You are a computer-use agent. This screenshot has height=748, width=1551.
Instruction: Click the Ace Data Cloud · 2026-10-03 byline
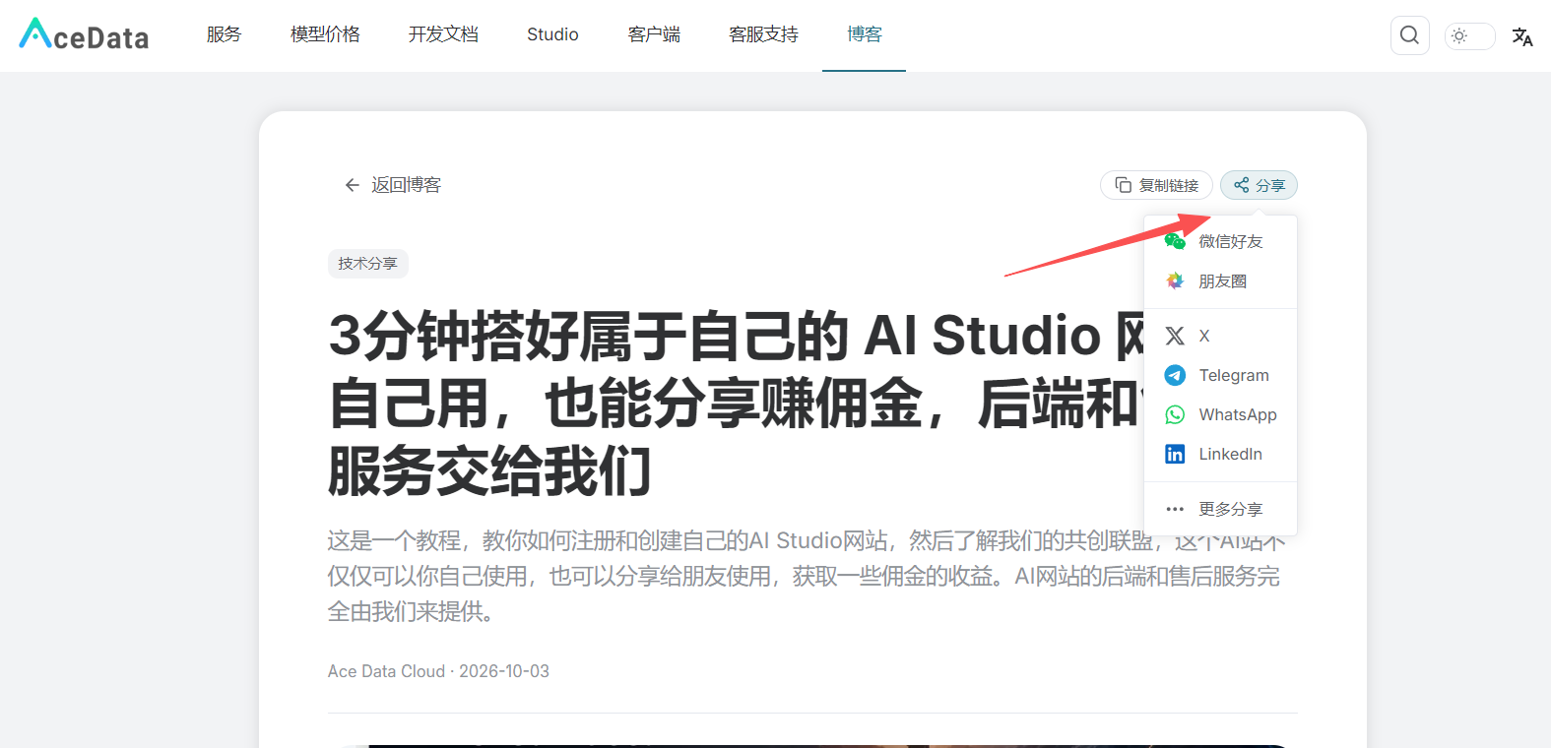(438, 671)
